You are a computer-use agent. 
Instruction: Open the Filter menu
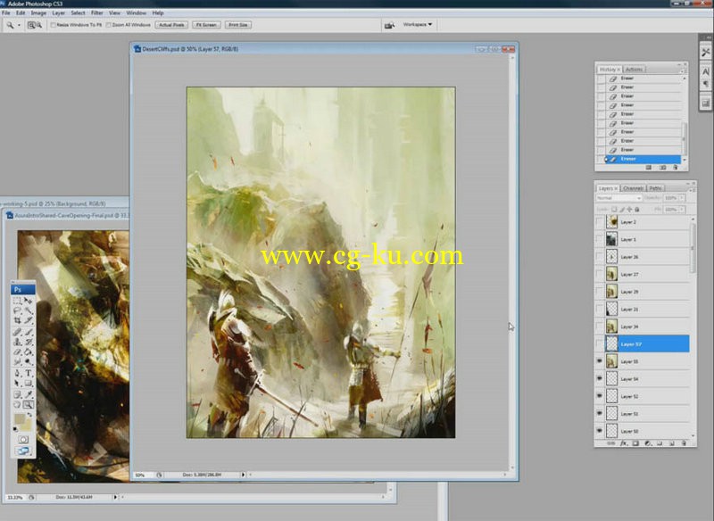(97, 13)
